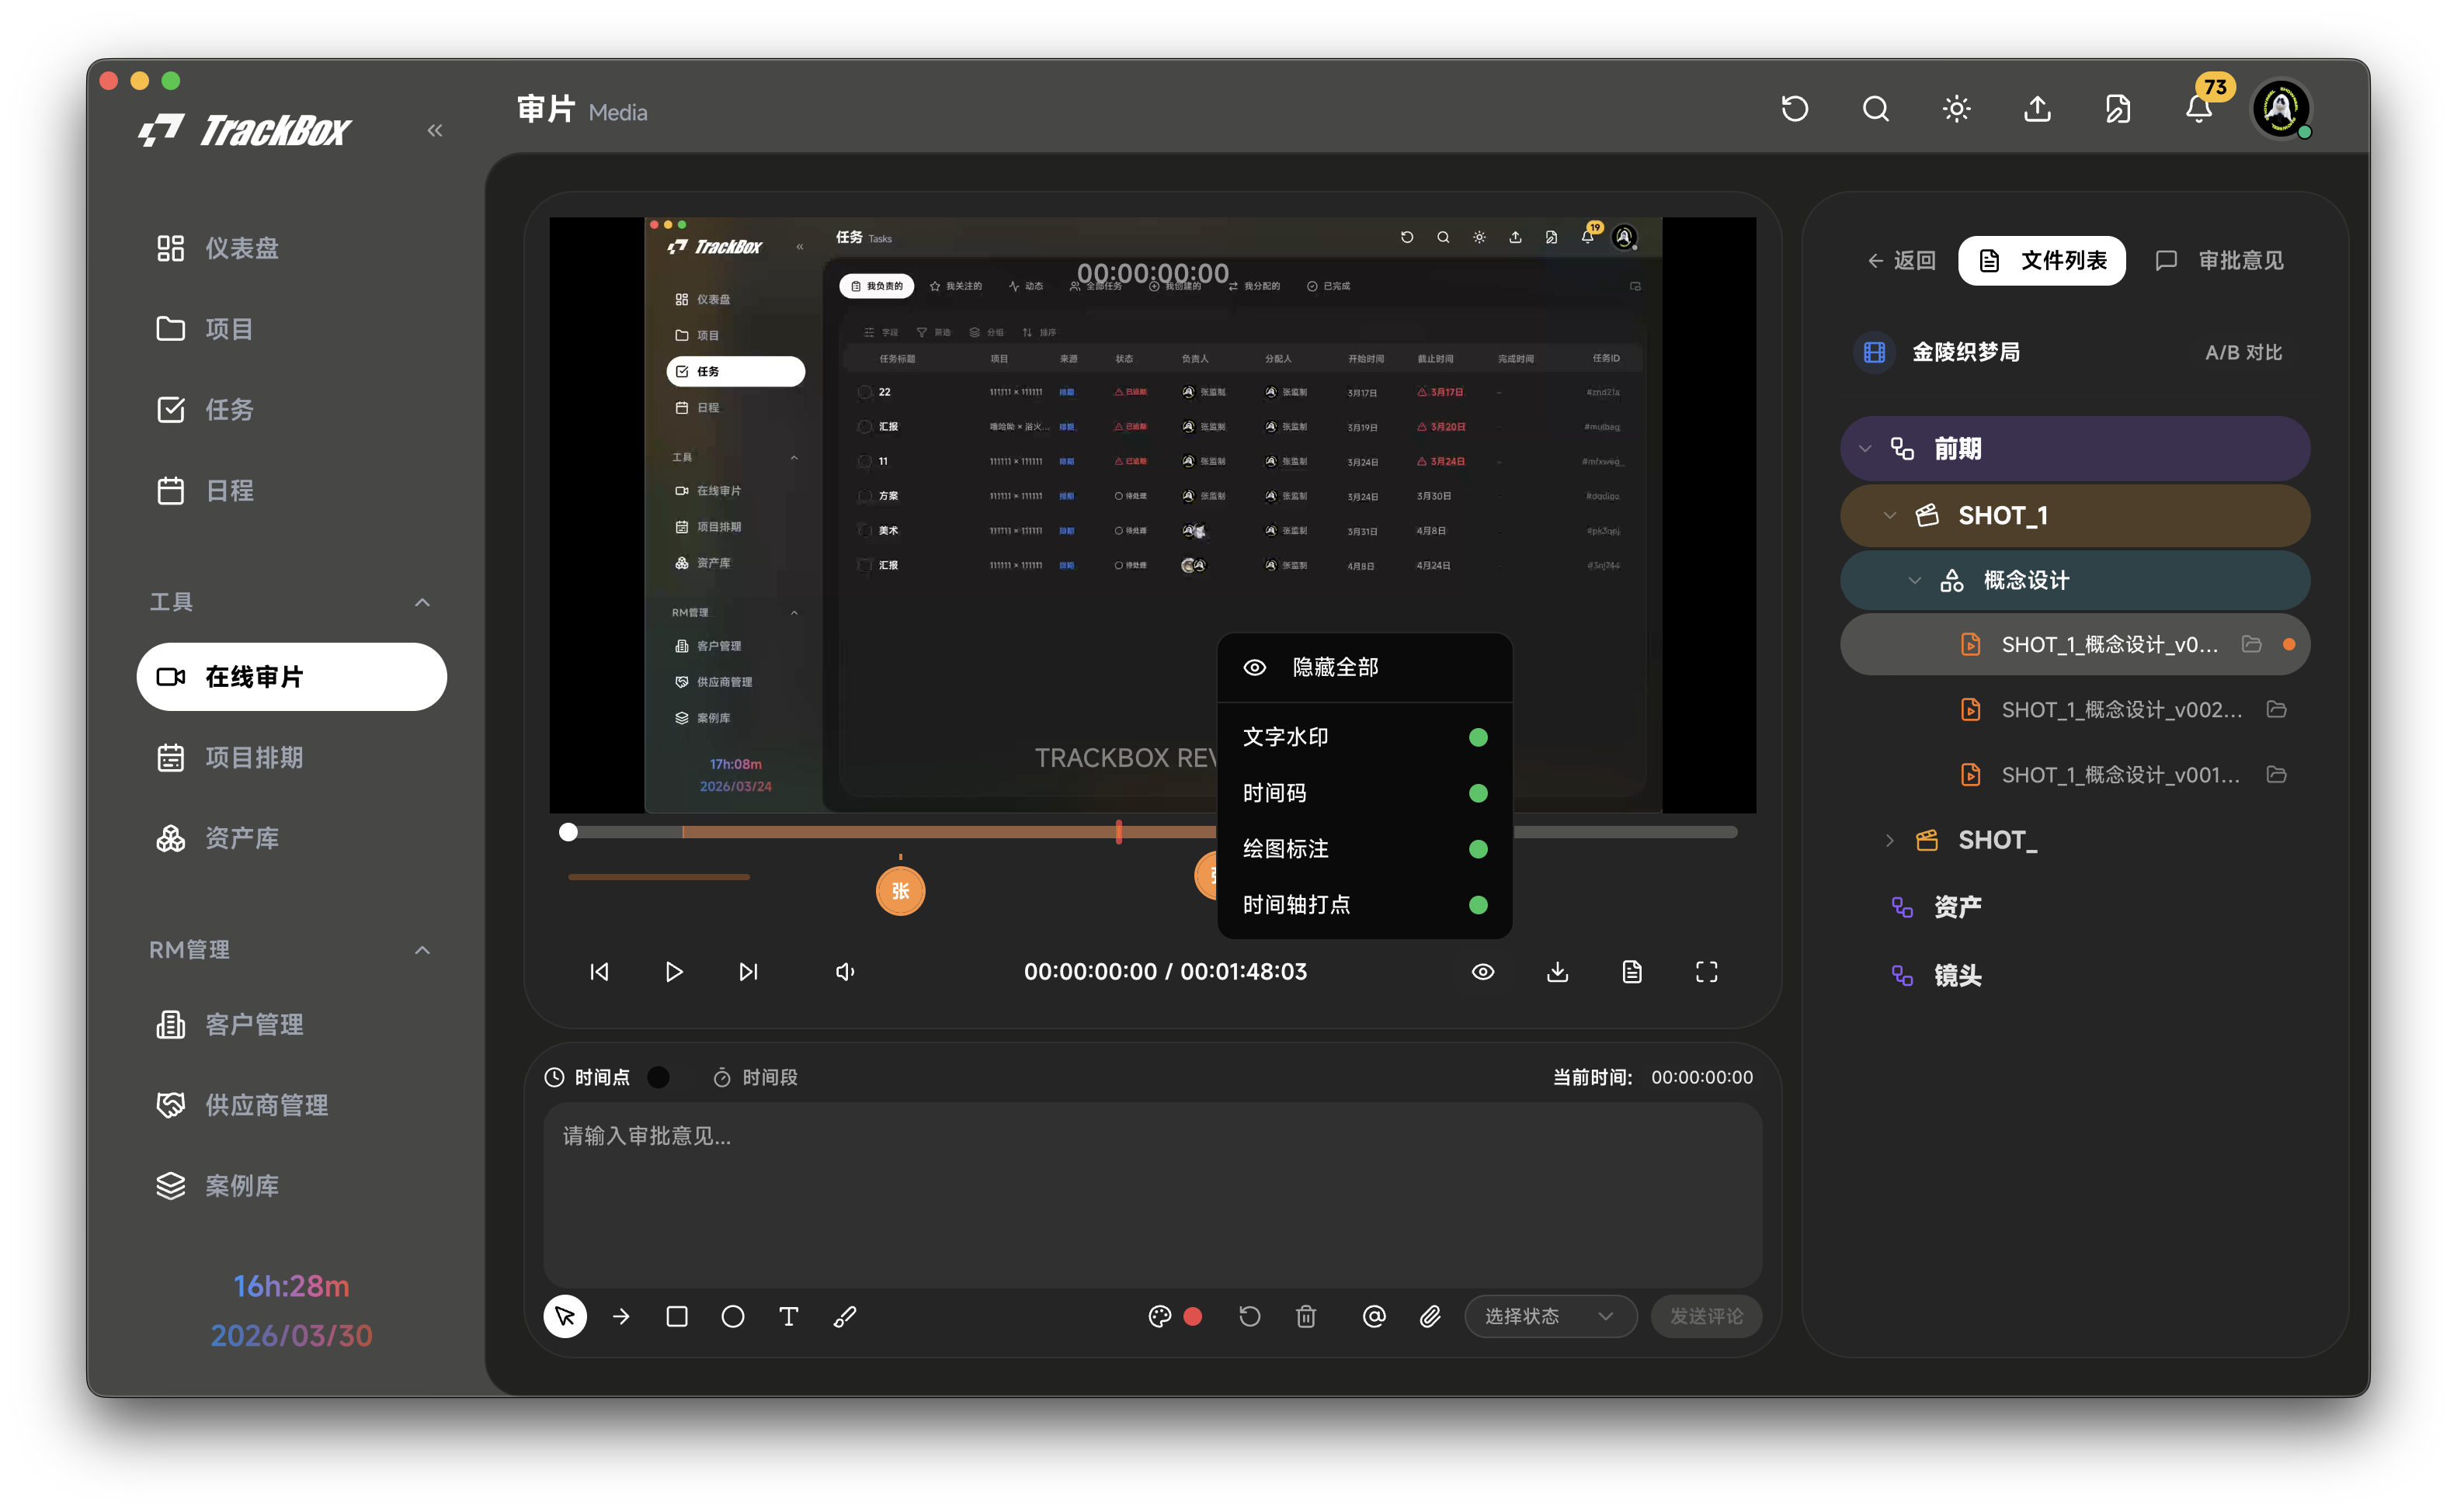This screenshot has width=2457, height=1512.
Task: Download the media with download icon
Action: coord(1558,971)
